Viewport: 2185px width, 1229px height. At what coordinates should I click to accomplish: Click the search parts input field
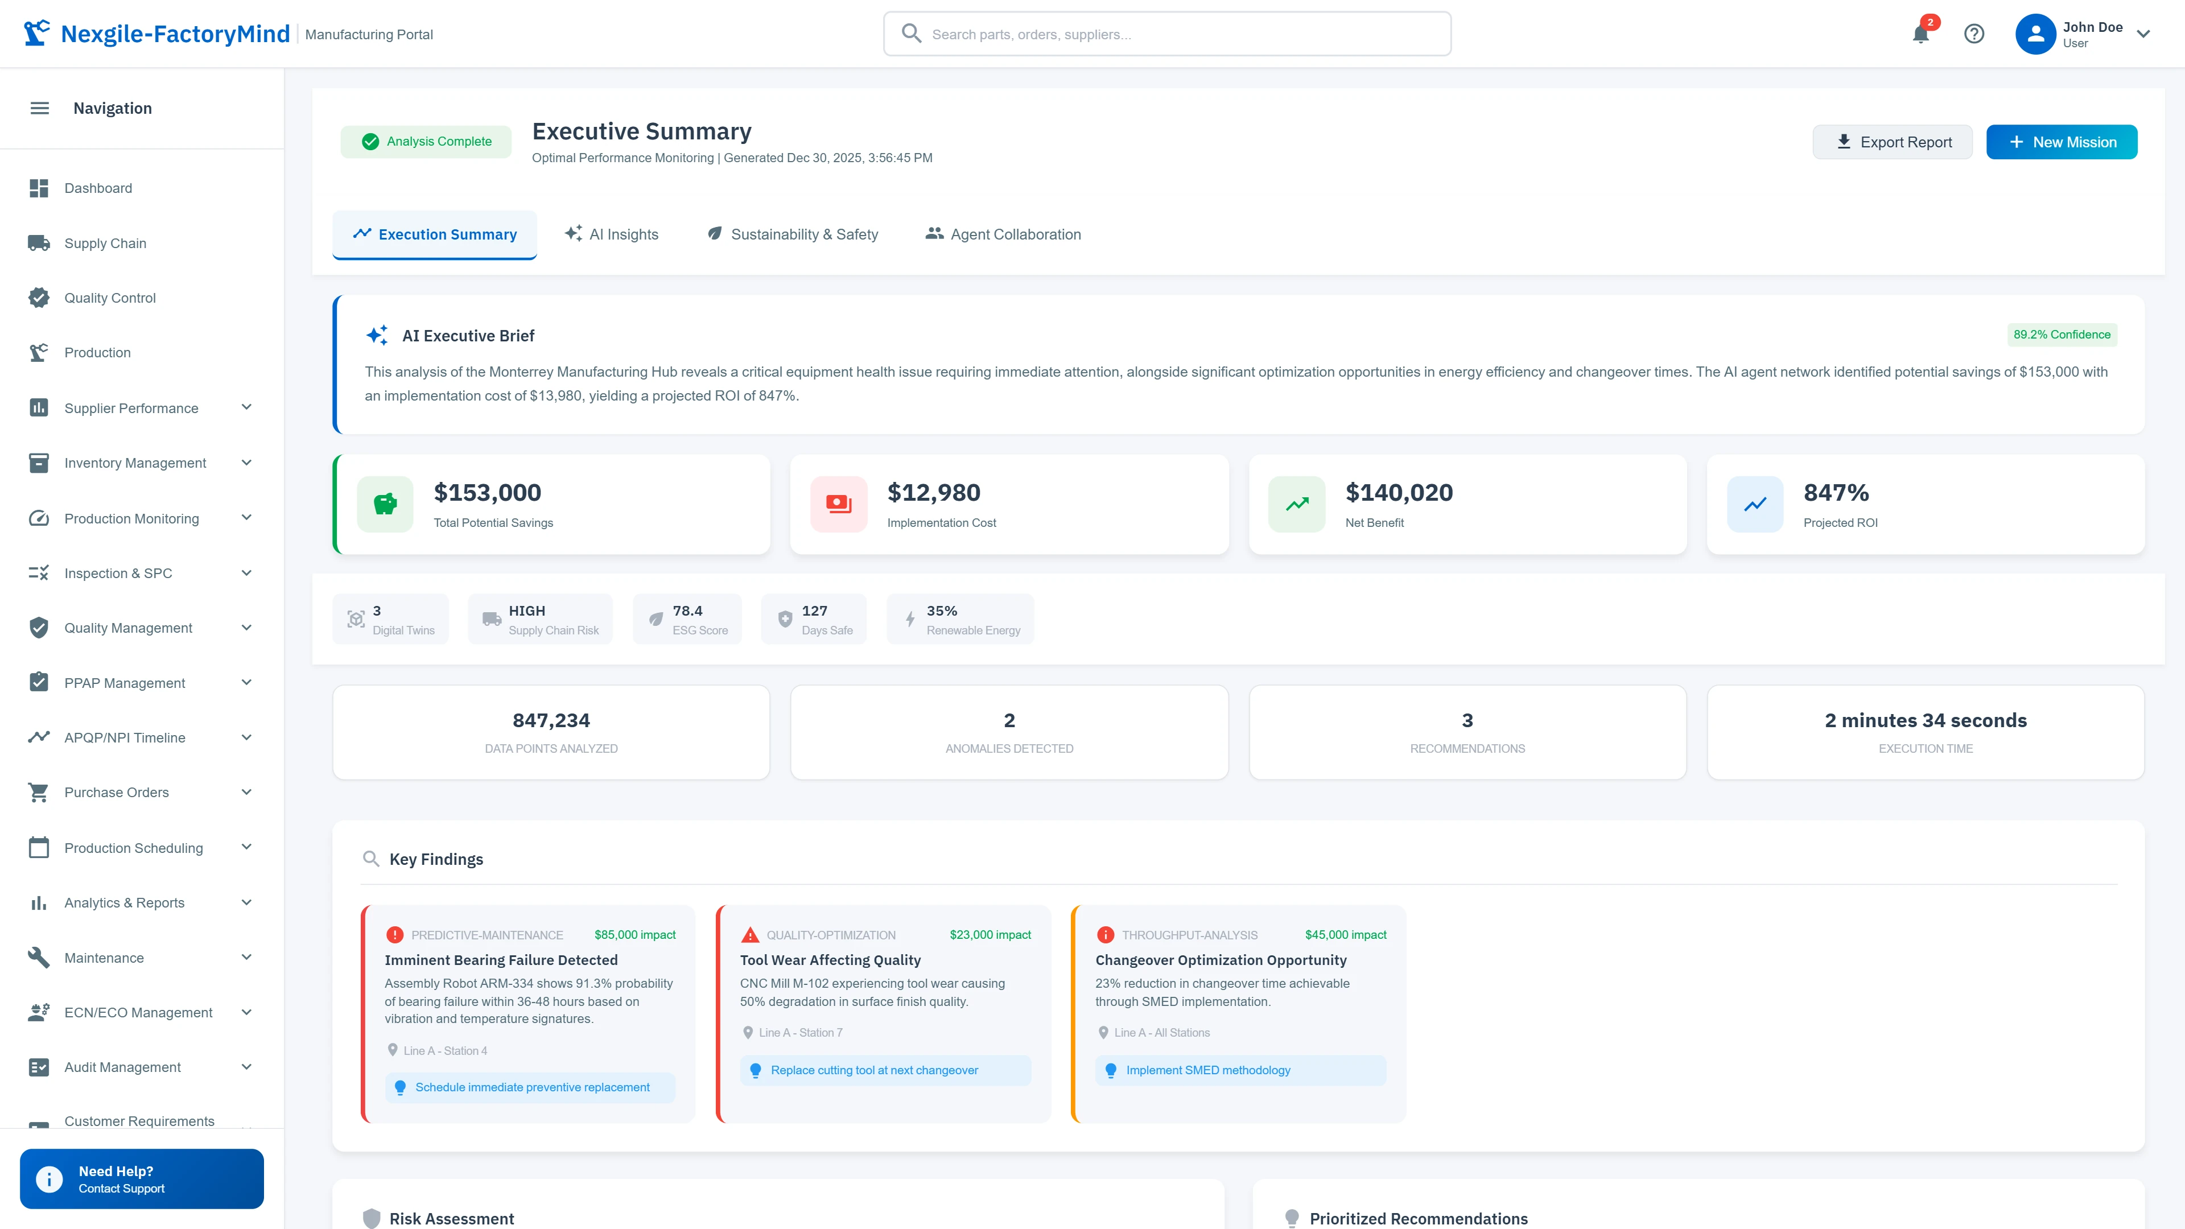click(x=1167, y=34)
